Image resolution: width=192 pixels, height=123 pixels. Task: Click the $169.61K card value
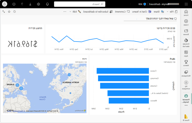(22, 44)
